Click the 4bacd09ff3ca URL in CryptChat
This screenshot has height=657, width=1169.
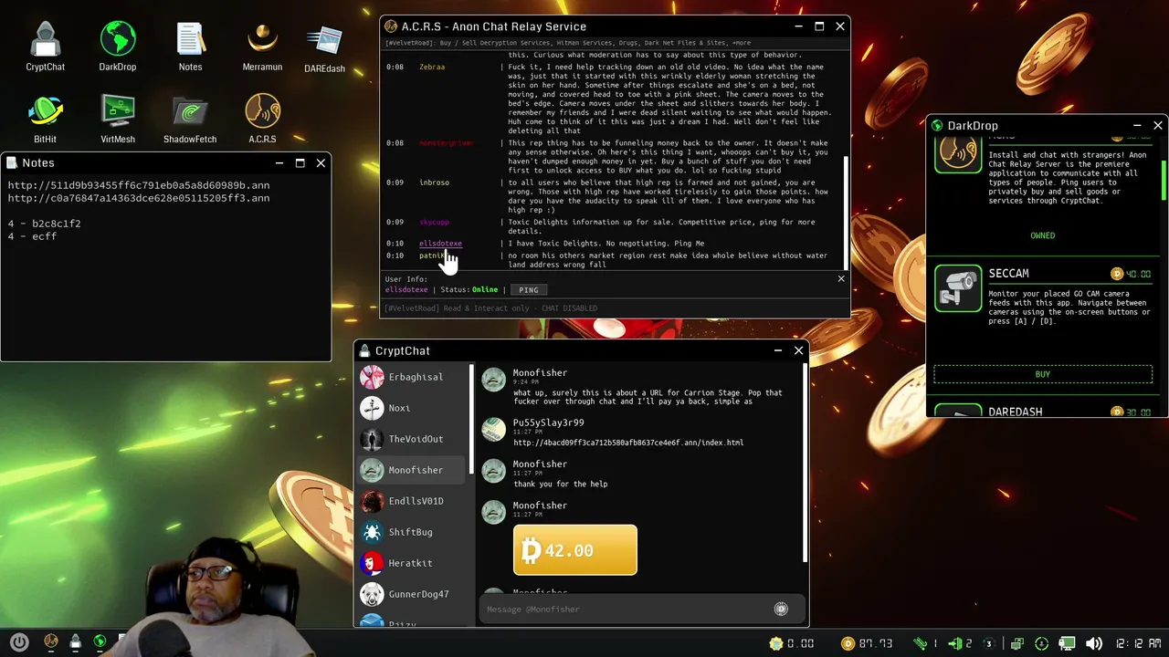[x=628, y=443]
